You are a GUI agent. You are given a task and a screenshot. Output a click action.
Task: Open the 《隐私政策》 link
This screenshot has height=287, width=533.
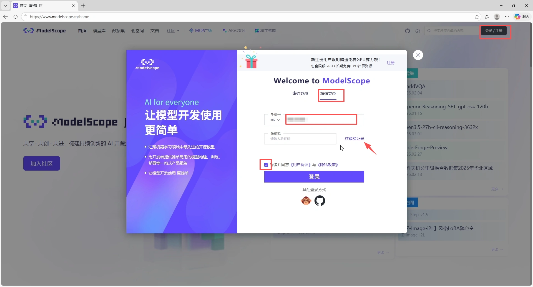click(328, 165)
